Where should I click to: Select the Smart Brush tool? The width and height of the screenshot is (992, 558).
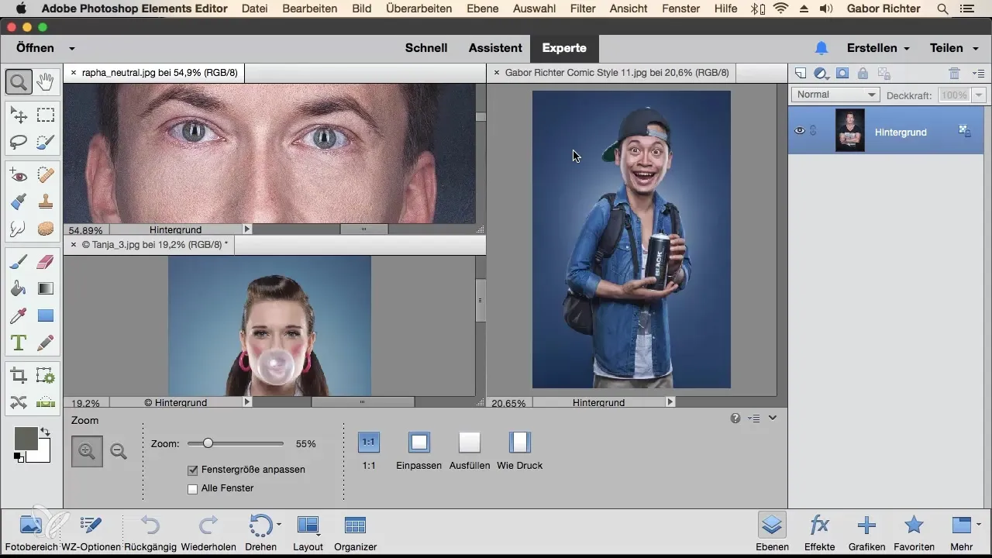coord(19,202)
